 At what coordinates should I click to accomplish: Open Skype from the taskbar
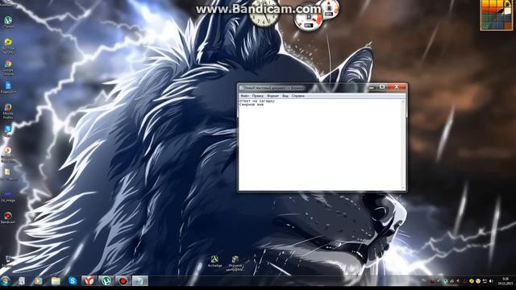[x=73, y=281]
